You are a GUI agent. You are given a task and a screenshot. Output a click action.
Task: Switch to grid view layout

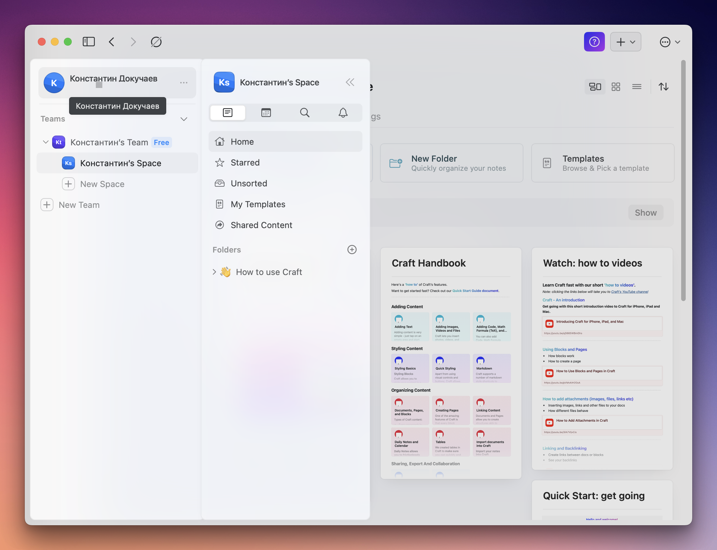coord(616,87)
